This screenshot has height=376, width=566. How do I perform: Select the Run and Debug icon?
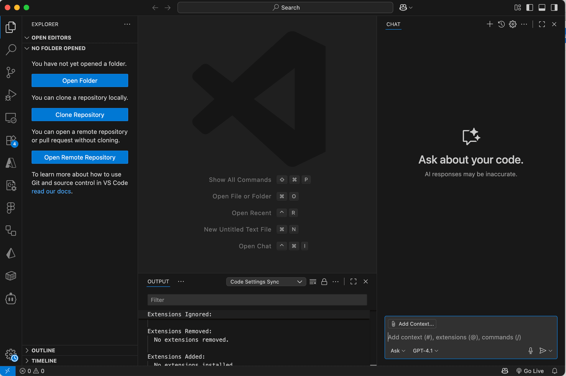click(11, 95)
